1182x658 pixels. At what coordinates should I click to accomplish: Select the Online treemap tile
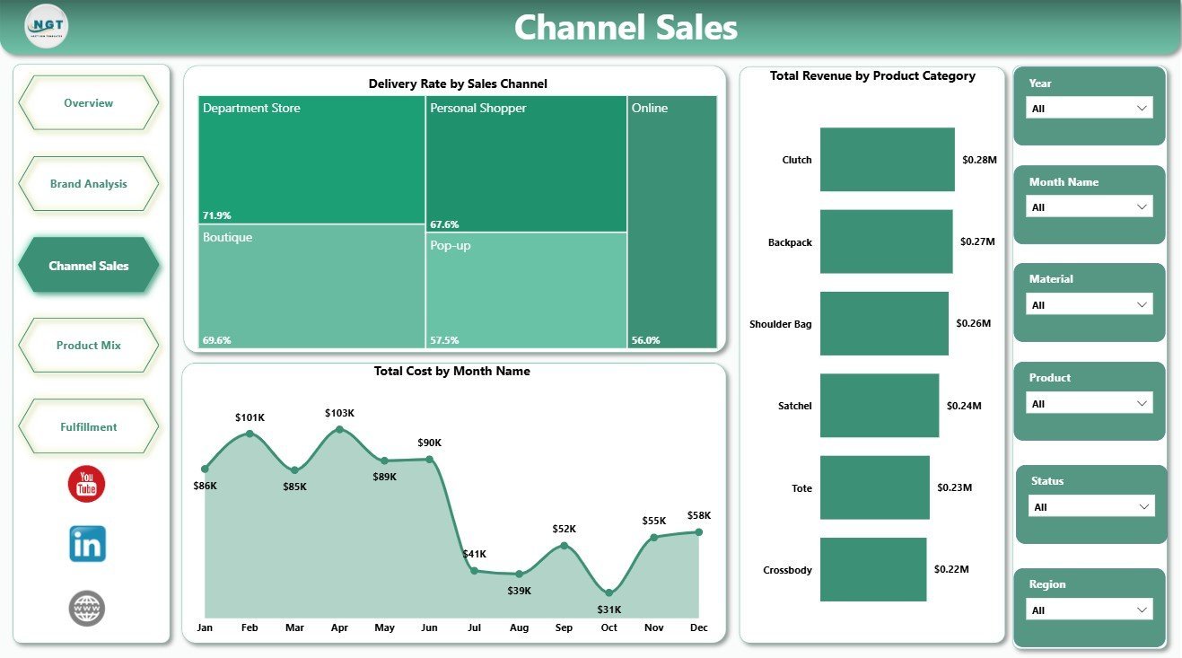point(672,222)
